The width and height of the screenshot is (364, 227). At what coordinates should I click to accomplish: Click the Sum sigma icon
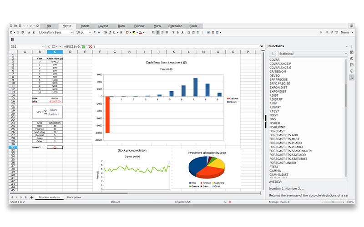pyautogui.click(x=54, y=46)
